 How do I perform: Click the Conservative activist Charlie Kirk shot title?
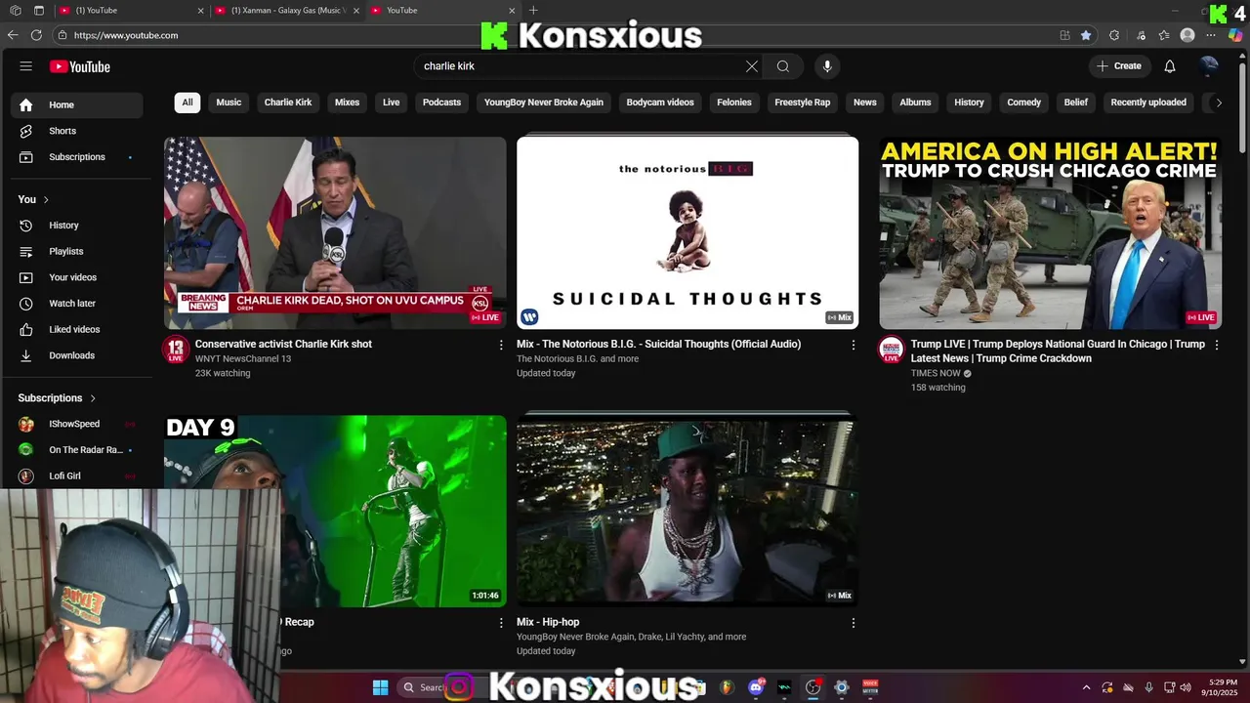pos(283,344)
